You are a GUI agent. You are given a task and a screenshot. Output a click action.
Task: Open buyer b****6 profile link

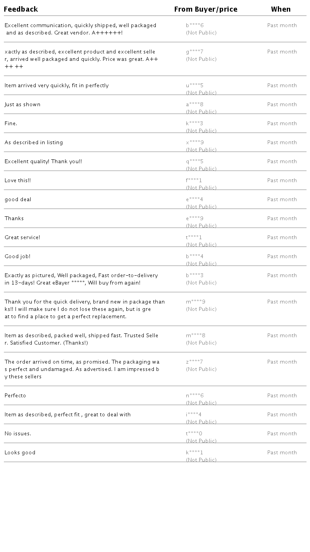click(195, 26)
